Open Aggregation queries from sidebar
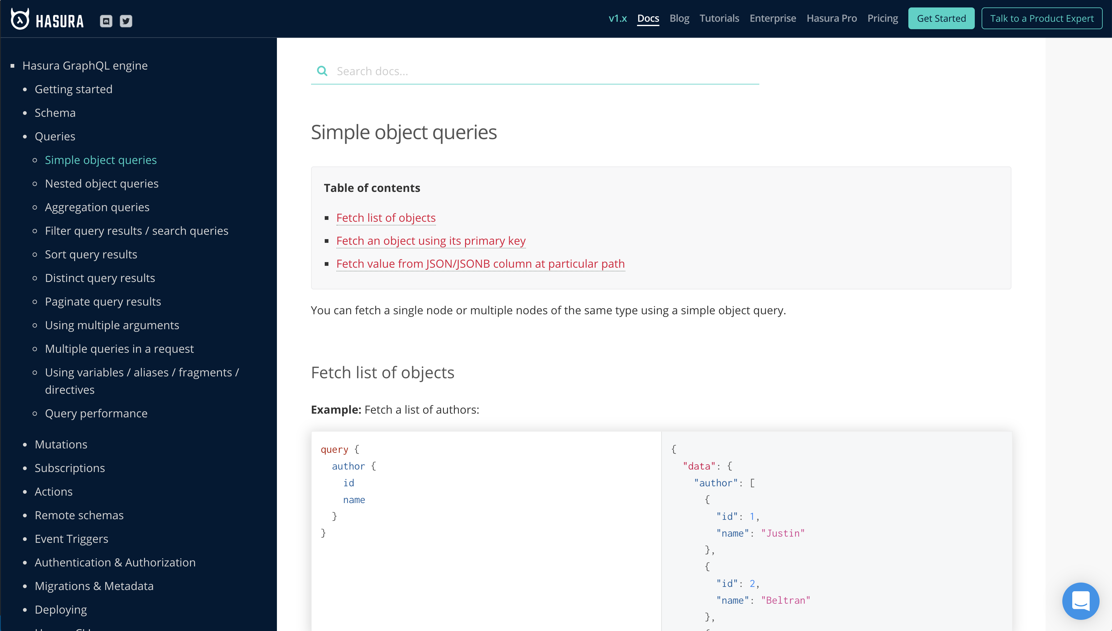1112x631 pixels. click(97, 207)
